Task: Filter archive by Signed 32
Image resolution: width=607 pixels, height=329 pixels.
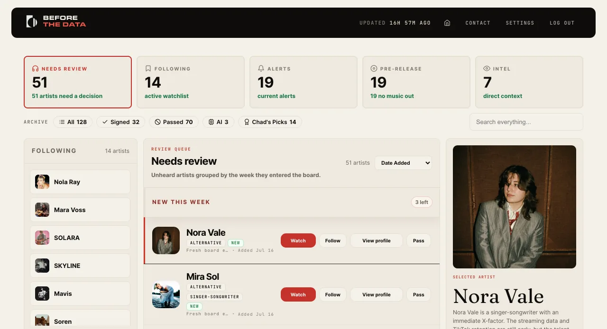Action: click(120, 122)
